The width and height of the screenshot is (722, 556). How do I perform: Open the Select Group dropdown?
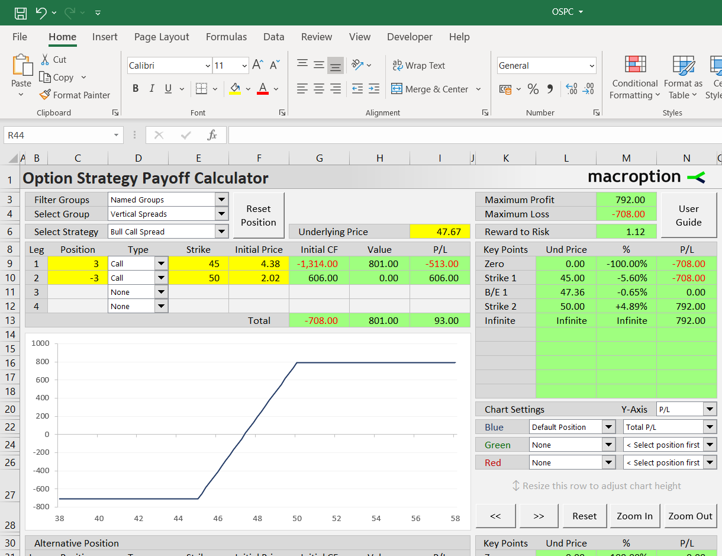point(222,214)
